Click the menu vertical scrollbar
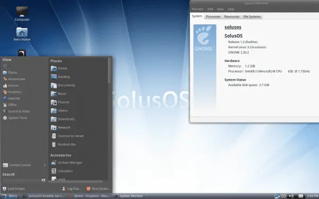The width and height of the screenshot is (319, 199). point(110,71)
